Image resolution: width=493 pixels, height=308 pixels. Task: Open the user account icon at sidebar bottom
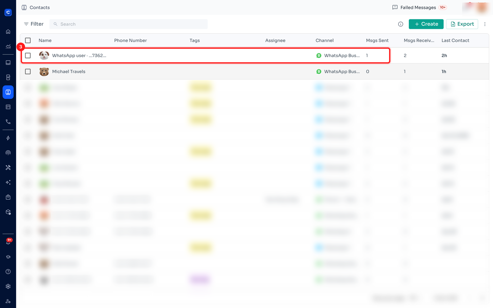coord(8,301)
